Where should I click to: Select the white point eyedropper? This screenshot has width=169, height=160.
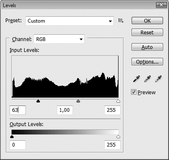tap(158, 79)
